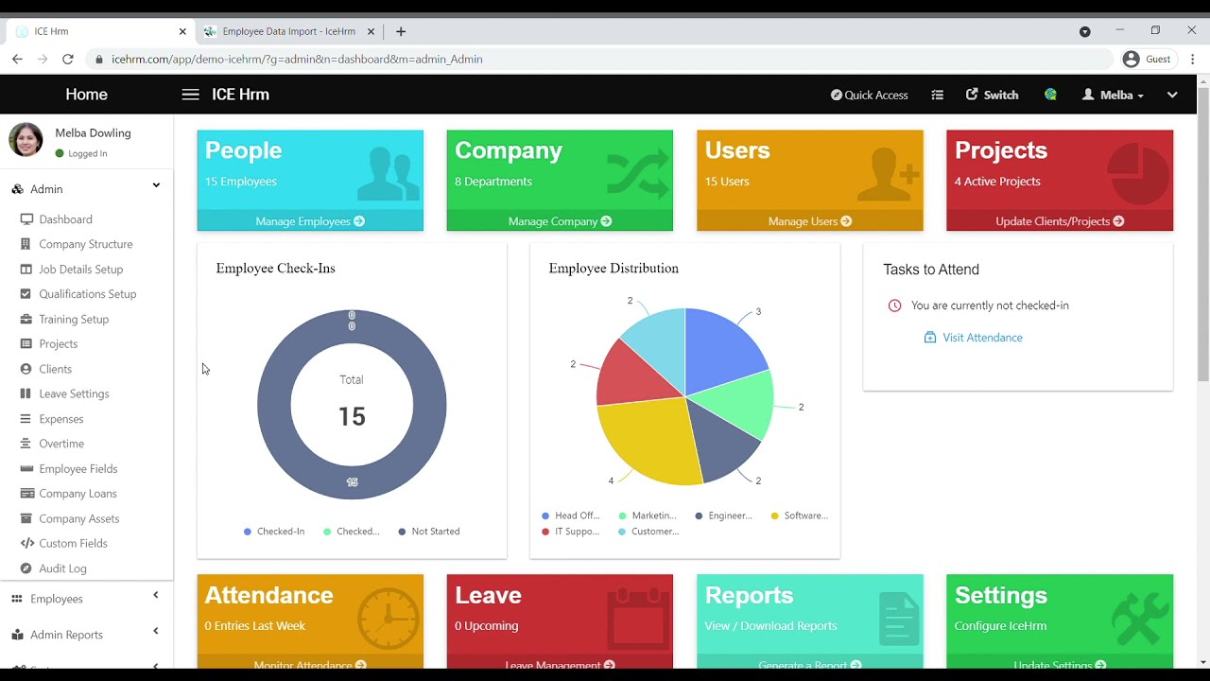The height and width of the screenshot is (681, 1210).
Task: Click the clock icon next to the not checked-in message
Action: [x=894, y=306]
